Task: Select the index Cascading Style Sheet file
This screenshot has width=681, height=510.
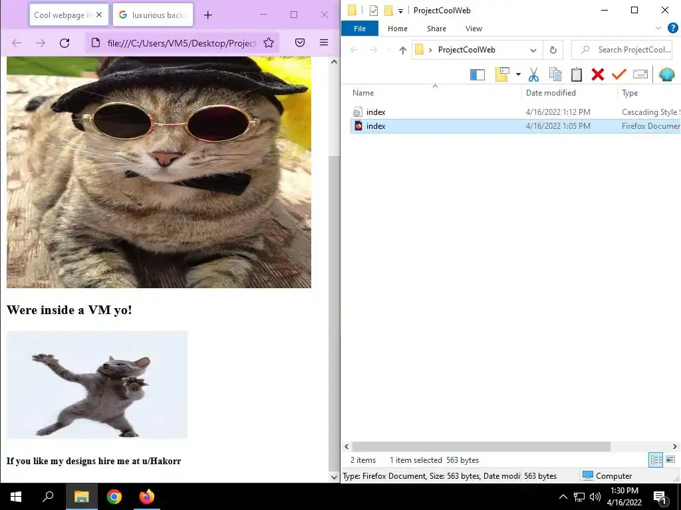Action: point(515,112)
